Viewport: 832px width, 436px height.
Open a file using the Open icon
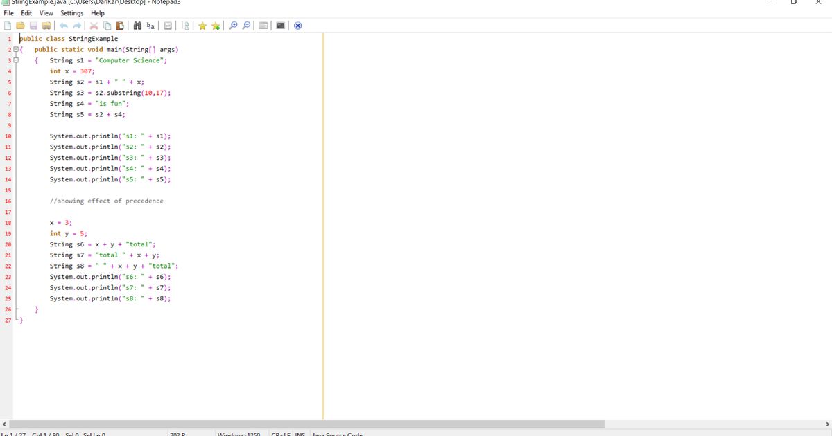pyautogui.click(x=18, y=25)
